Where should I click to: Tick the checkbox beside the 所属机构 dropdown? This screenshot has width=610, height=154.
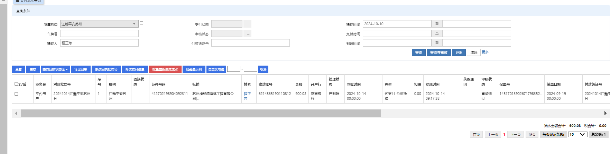[141, 23]
